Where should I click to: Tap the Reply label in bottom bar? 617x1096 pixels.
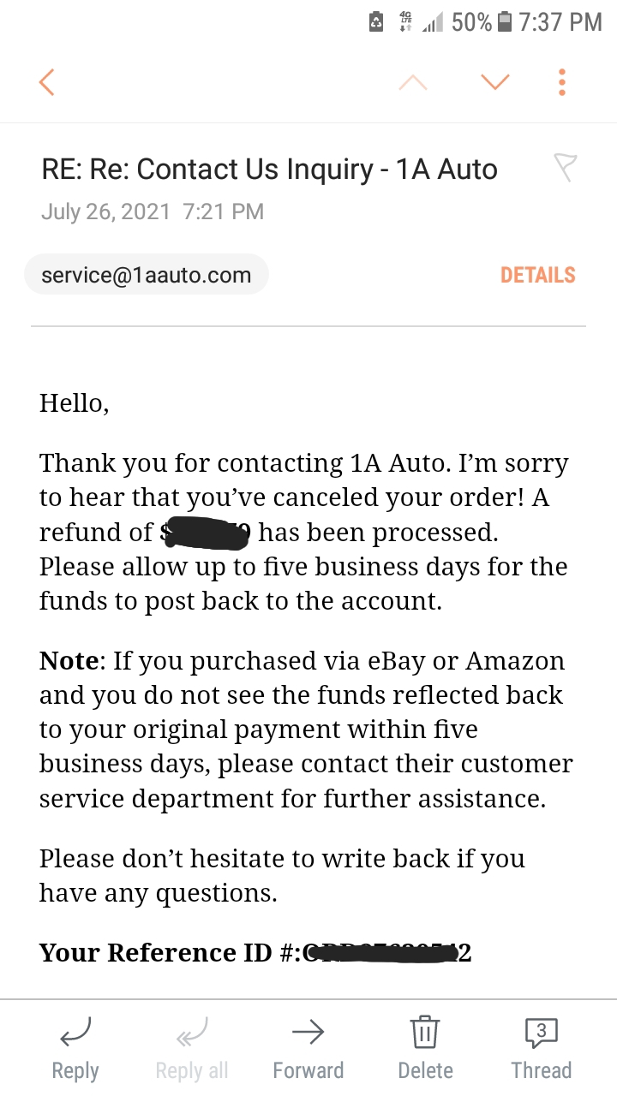75,1071
